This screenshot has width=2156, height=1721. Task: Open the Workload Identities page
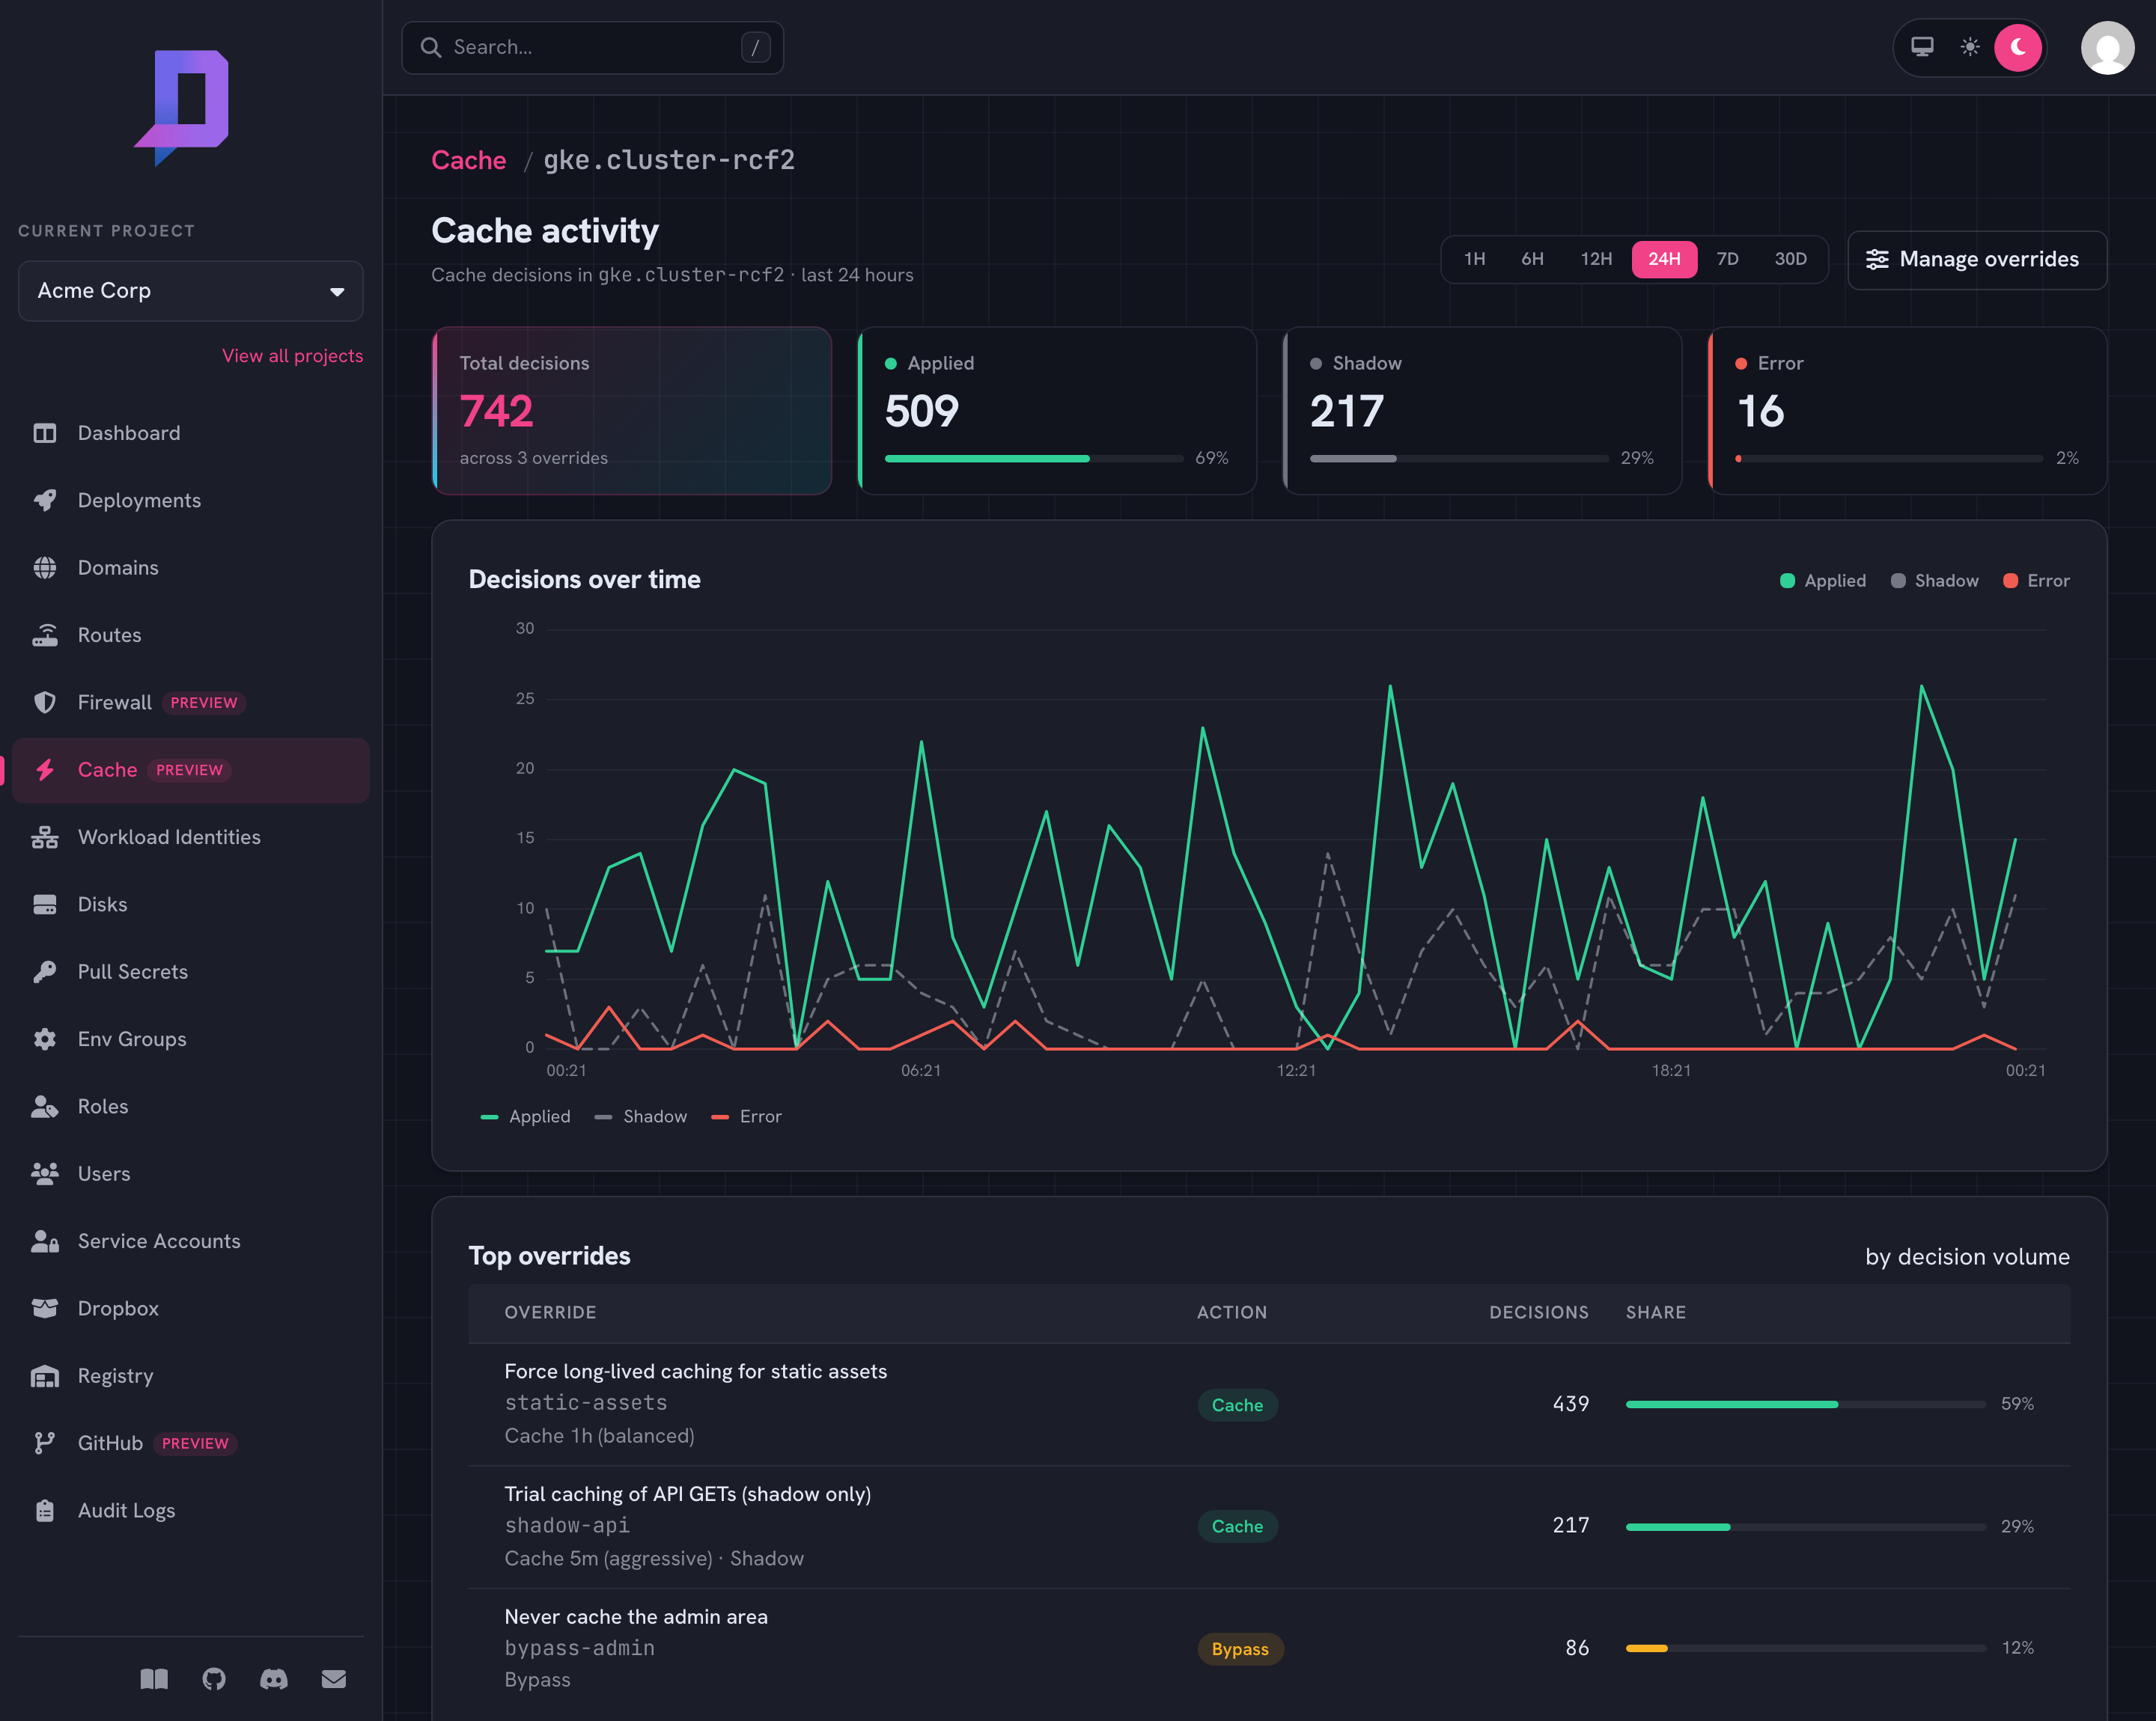(191, 837)
